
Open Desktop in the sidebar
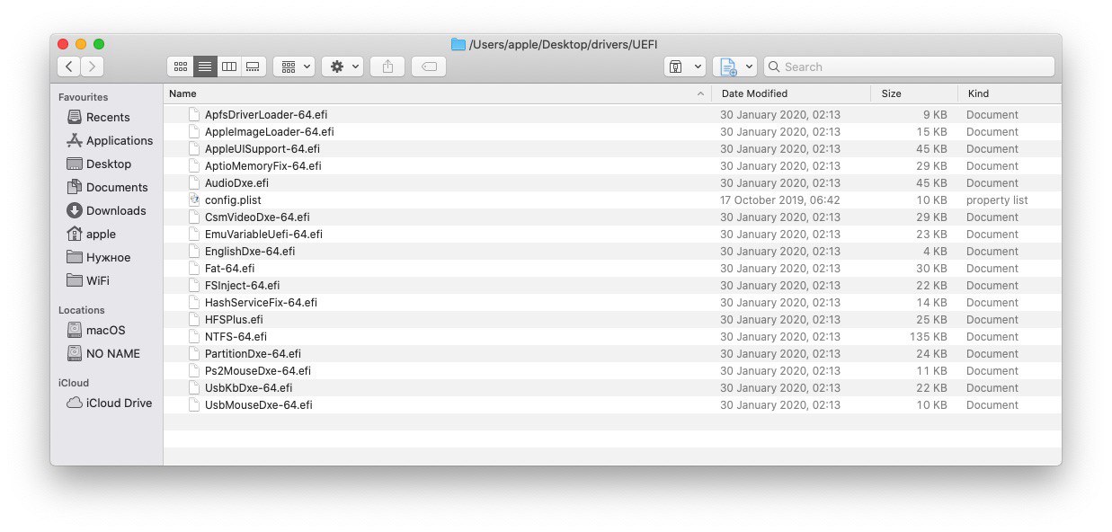tap(99, 164)
